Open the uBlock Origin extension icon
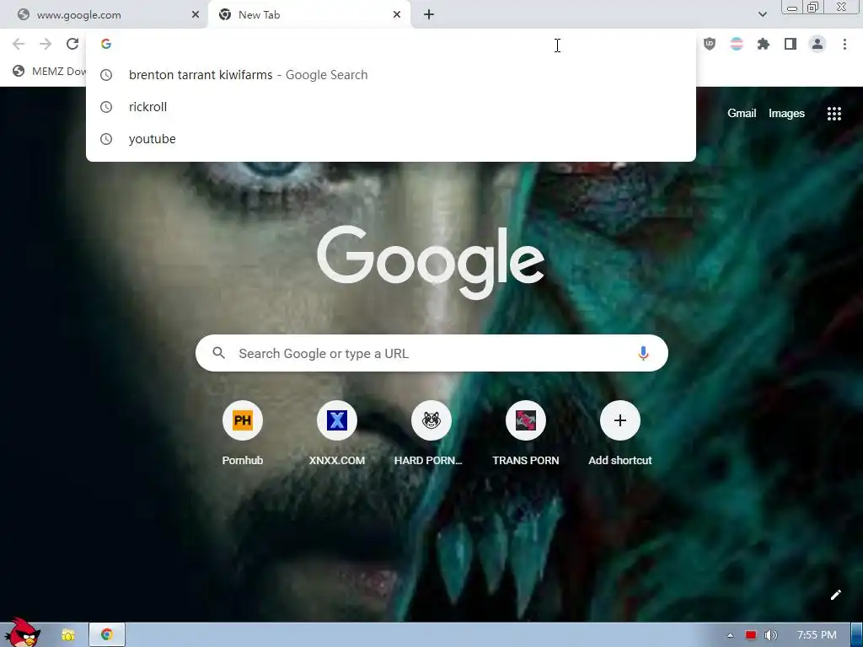The width and height of the screenshot is (863, 647). coord(710,44)
